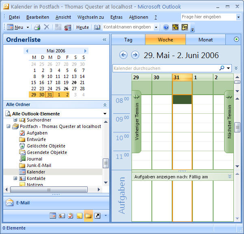Screen dimensions: 244x234
Task: Select 20 in the Mai 2006 calendar
Action: (74, 82)
